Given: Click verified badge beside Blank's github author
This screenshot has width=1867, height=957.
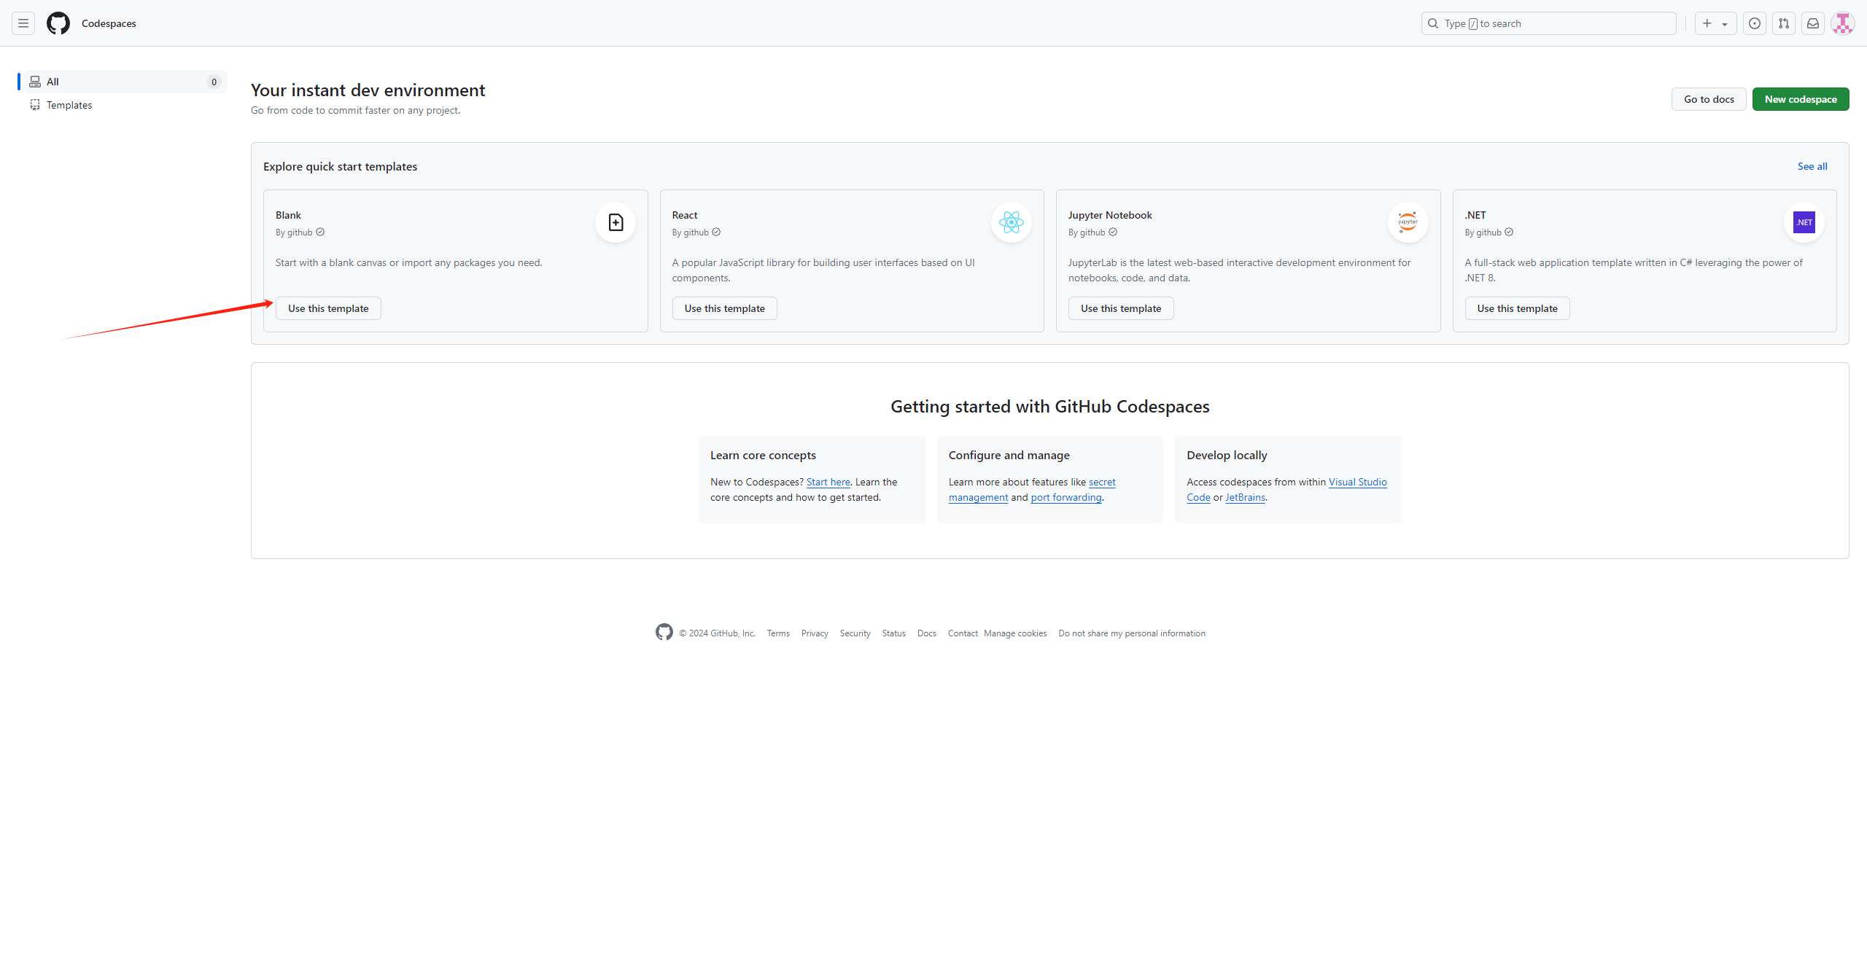Looking at the screenshot, I should (x=320, y=233).
